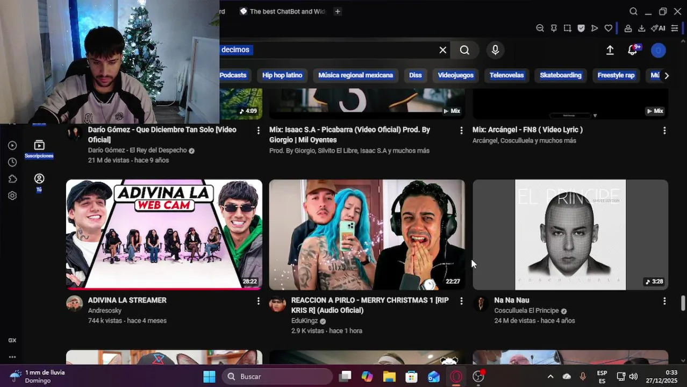Screen dimensions: 687x387
Task: Open the Windows Start menu
Action: tap(209, 377)
